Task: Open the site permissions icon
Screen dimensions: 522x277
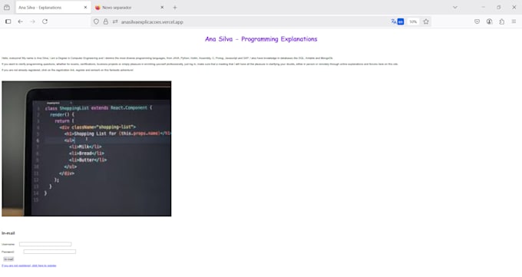Action: click(x=115, y=21)
